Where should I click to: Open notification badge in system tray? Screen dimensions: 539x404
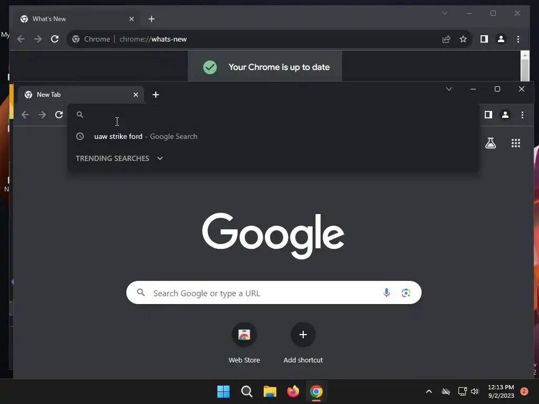pyautogui.click(x=524, y=391)
